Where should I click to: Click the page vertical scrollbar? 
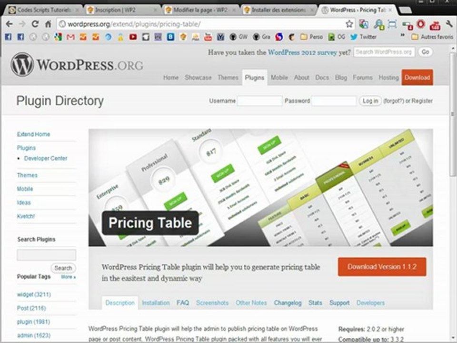tap(452, 114)
